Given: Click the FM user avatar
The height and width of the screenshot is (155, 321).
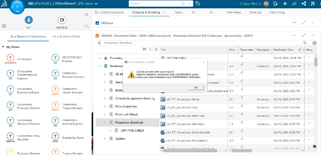Looking at the screenshot, I should pos(266,3).
